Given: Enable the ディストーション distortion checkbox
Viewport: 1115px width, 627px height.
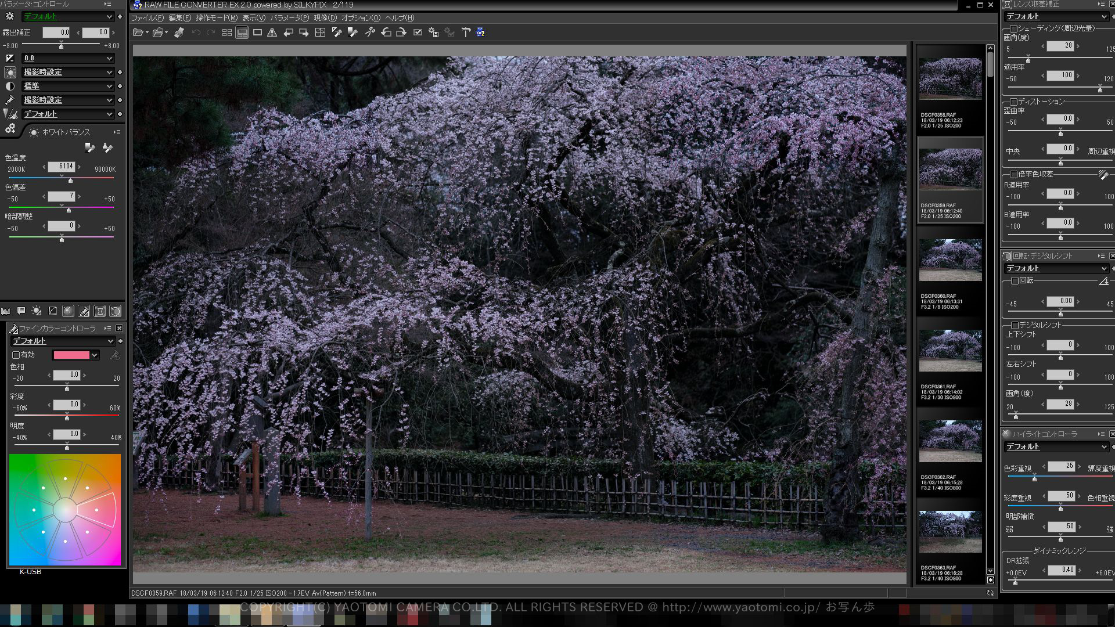Looking at the screenshot, I should (1013, 102).
